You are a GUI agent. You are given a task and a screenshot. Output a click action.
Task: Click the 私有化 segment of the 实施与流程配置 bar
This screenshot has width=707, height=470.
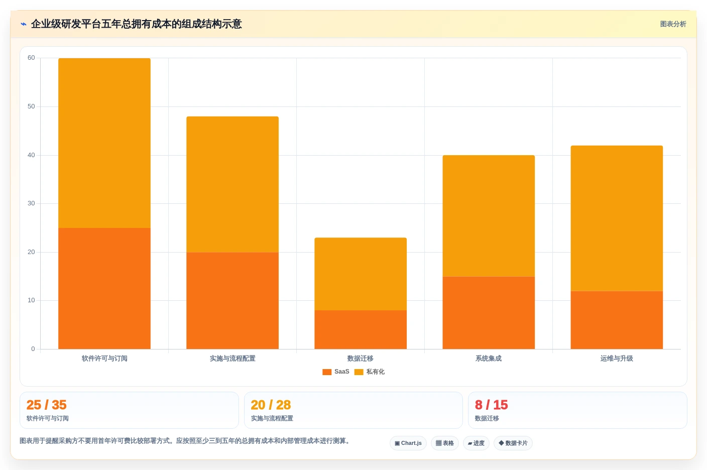pos(232,184)
